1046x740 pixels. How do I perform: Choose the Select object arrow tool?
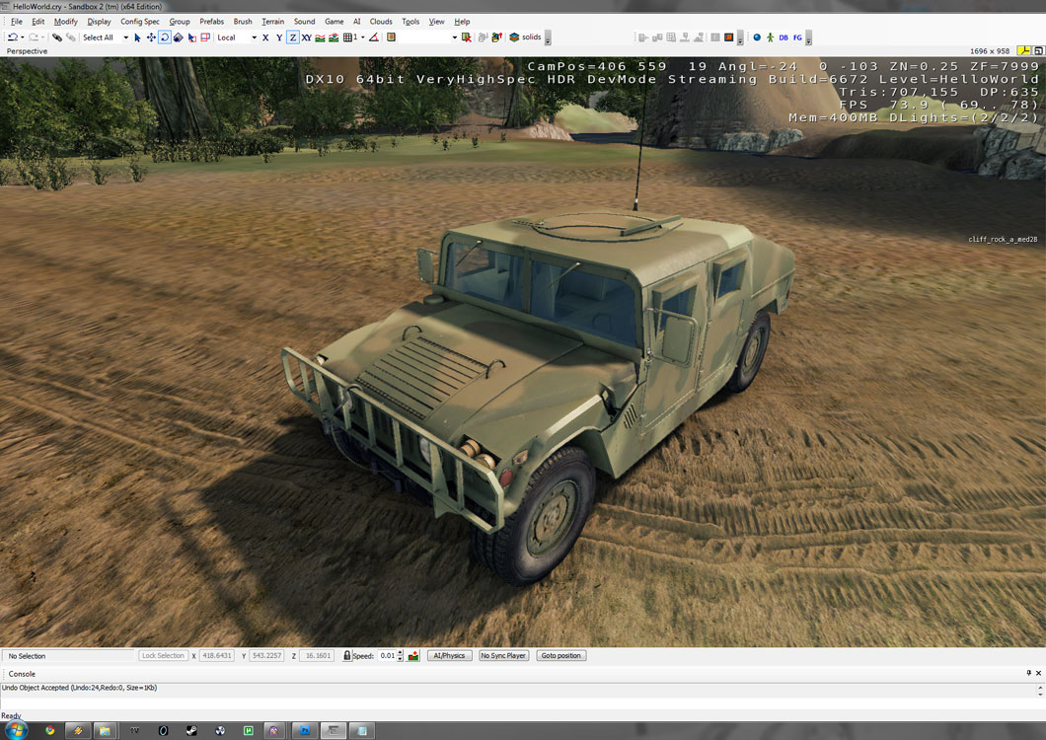137,37
